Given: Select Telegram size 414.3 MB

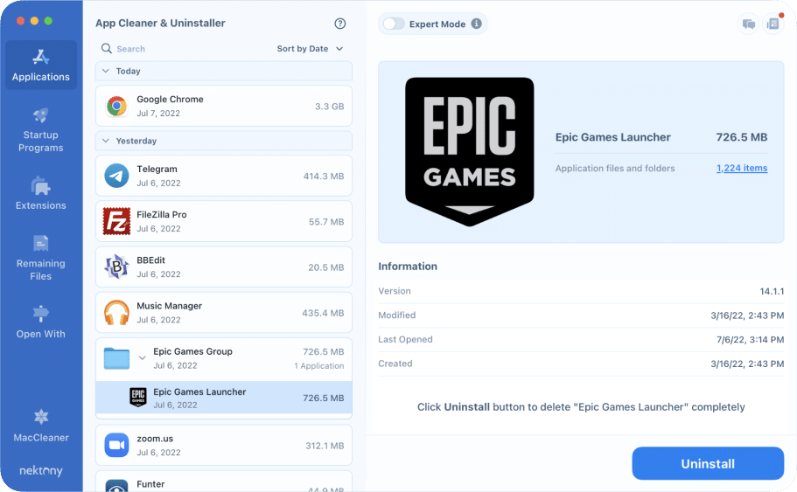Looking at the screenshot, I should (324, 177).
